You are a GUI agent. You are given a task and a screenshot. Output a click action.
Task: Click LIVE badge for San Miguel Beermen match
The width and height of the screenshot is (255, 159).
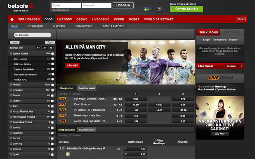tap(62, 99)
